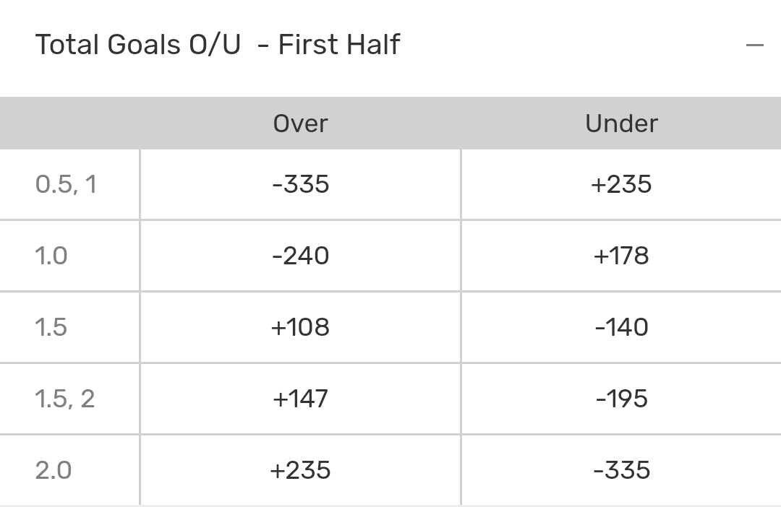Select Under +235 for 0.5, 1 line
The height and width of the screenshot is (507, 781).
621,184
